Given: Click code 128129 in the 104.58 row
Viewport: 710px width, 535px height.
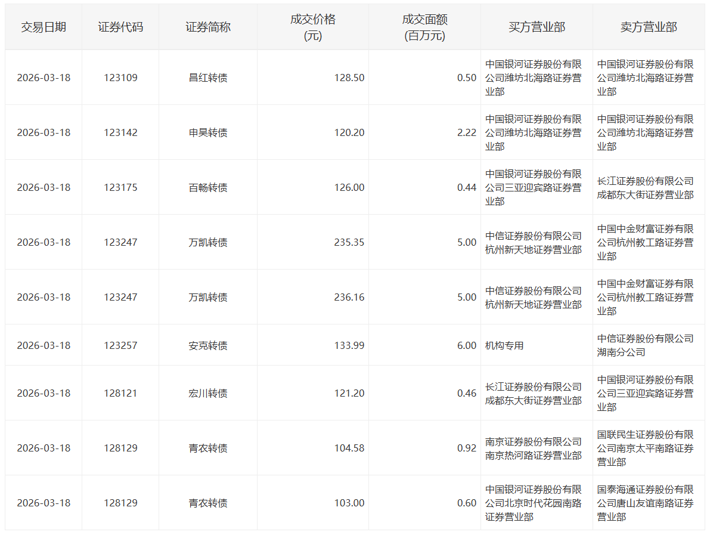Looking at the screenshot, I should pyautogui.click(x=120, y=447).
